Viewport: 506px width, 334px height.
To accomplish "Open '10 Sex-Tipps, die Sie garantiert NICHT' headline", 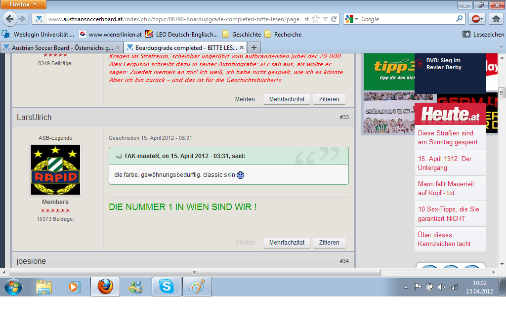I will 449,214.
